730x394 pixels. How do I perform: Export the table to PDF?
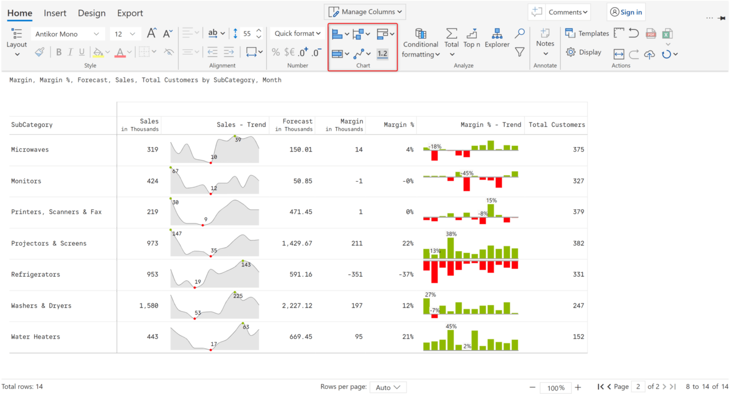point(650,33)
